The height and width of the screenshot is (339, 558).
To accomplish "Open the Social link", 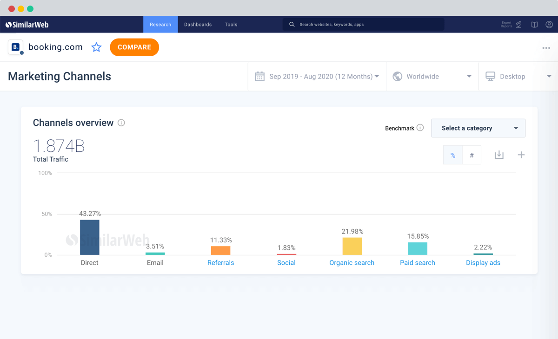I will (x=286, y=263).
